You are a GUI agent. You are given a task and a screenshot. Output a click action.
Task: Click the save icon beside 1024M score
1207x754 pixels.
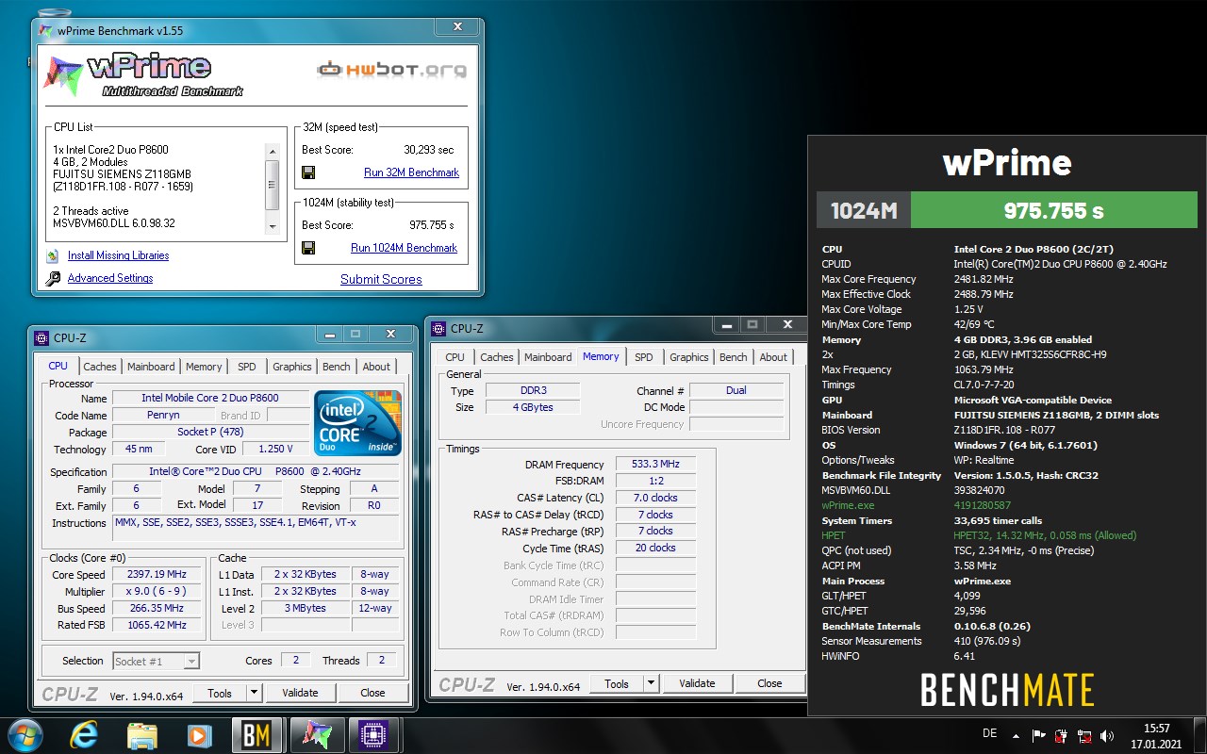point(308,248)
